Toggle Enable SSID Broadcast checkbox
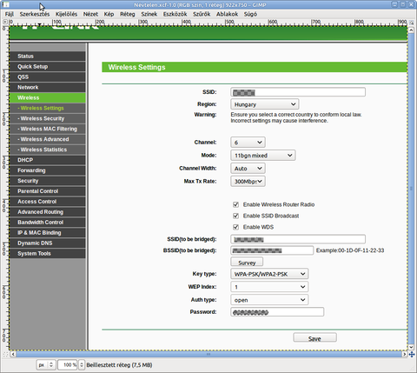 tap(235, 216)
